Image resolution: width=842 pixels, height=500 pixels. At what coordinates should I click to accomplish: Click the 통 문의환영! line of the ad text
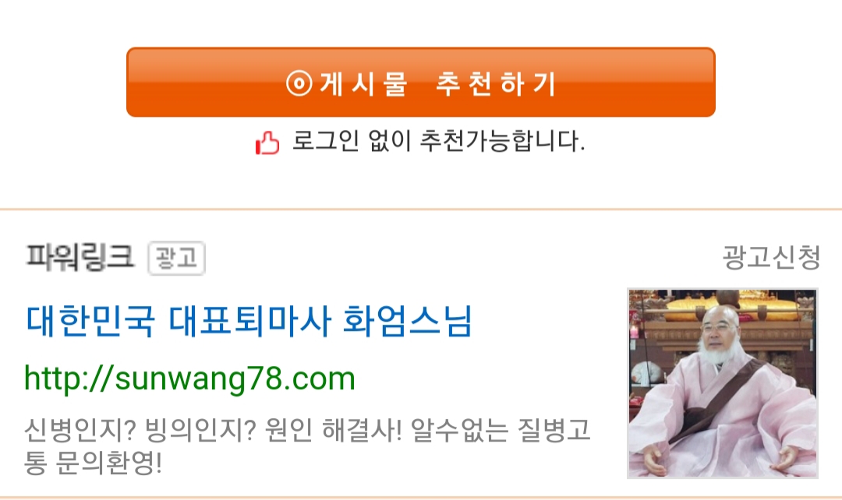pos(93,462)
